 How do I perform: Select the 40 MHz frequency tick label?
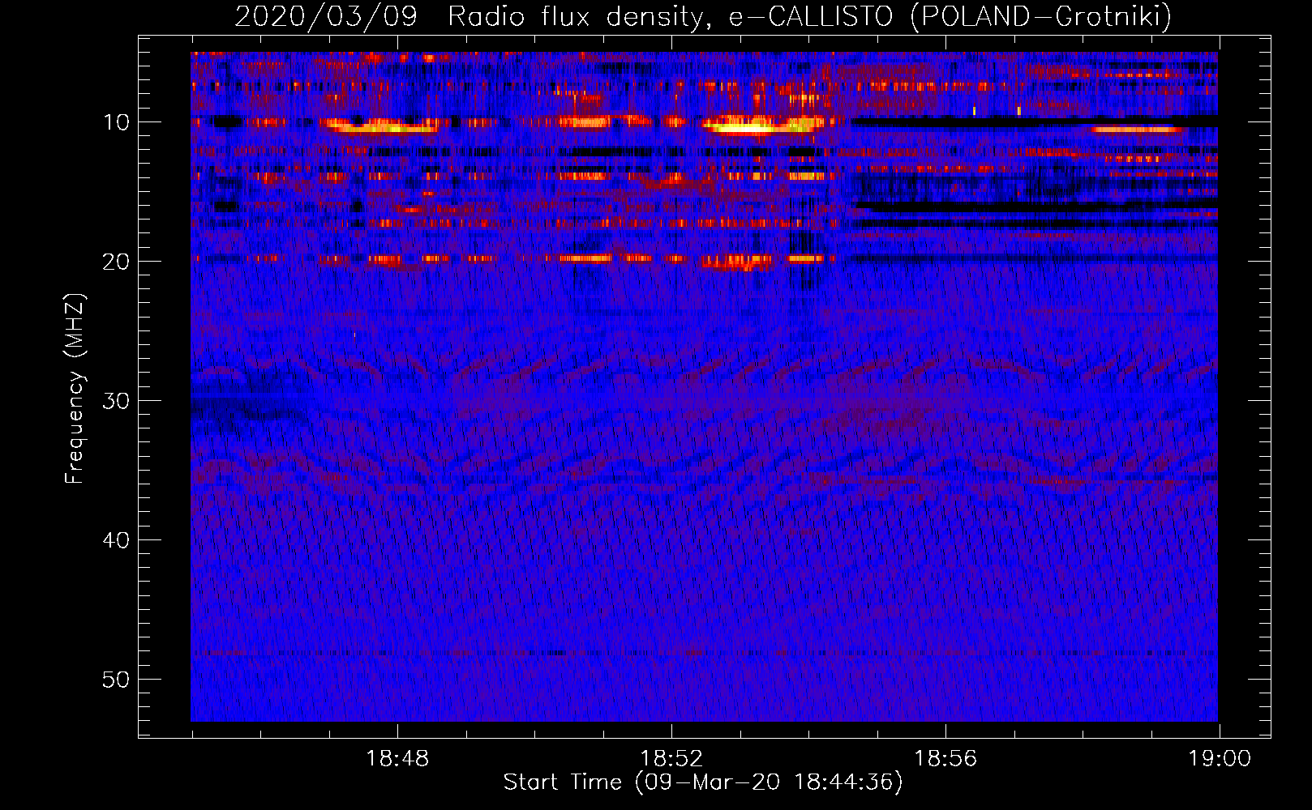click(x=117, y=540)
